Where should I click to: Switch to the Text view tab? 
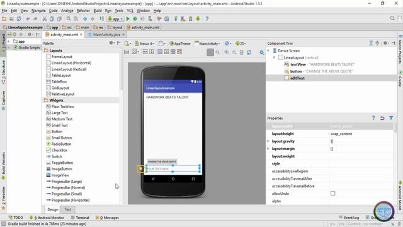(68, 209)
